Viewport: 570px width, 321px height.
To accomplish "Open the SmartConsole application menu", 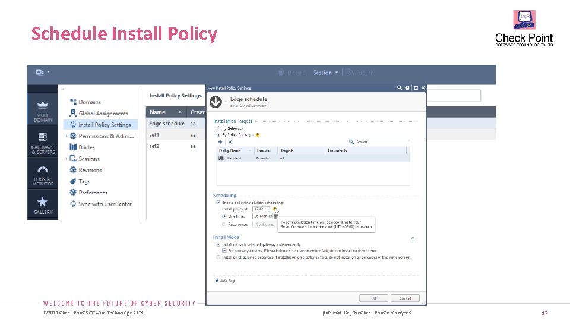I will (42, 73).
